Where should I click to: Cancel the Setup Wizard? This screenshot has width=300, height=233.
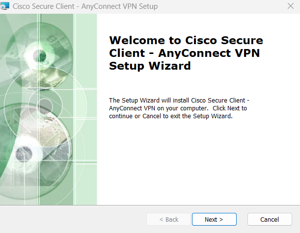pyautogui.click(x=270, y=219)
